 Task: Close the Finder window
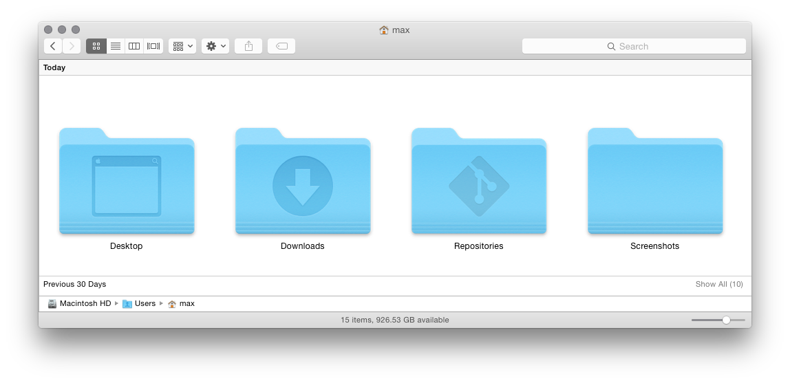pyautogui.click(x=48, y=30)
